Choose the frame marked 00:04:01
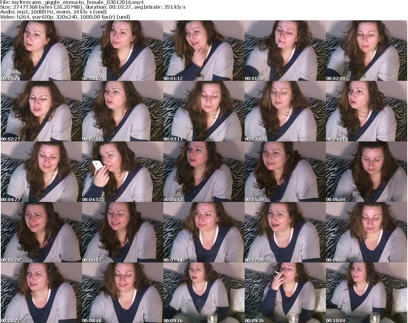This screenshot has width=408, height=323. coord(367,111)
